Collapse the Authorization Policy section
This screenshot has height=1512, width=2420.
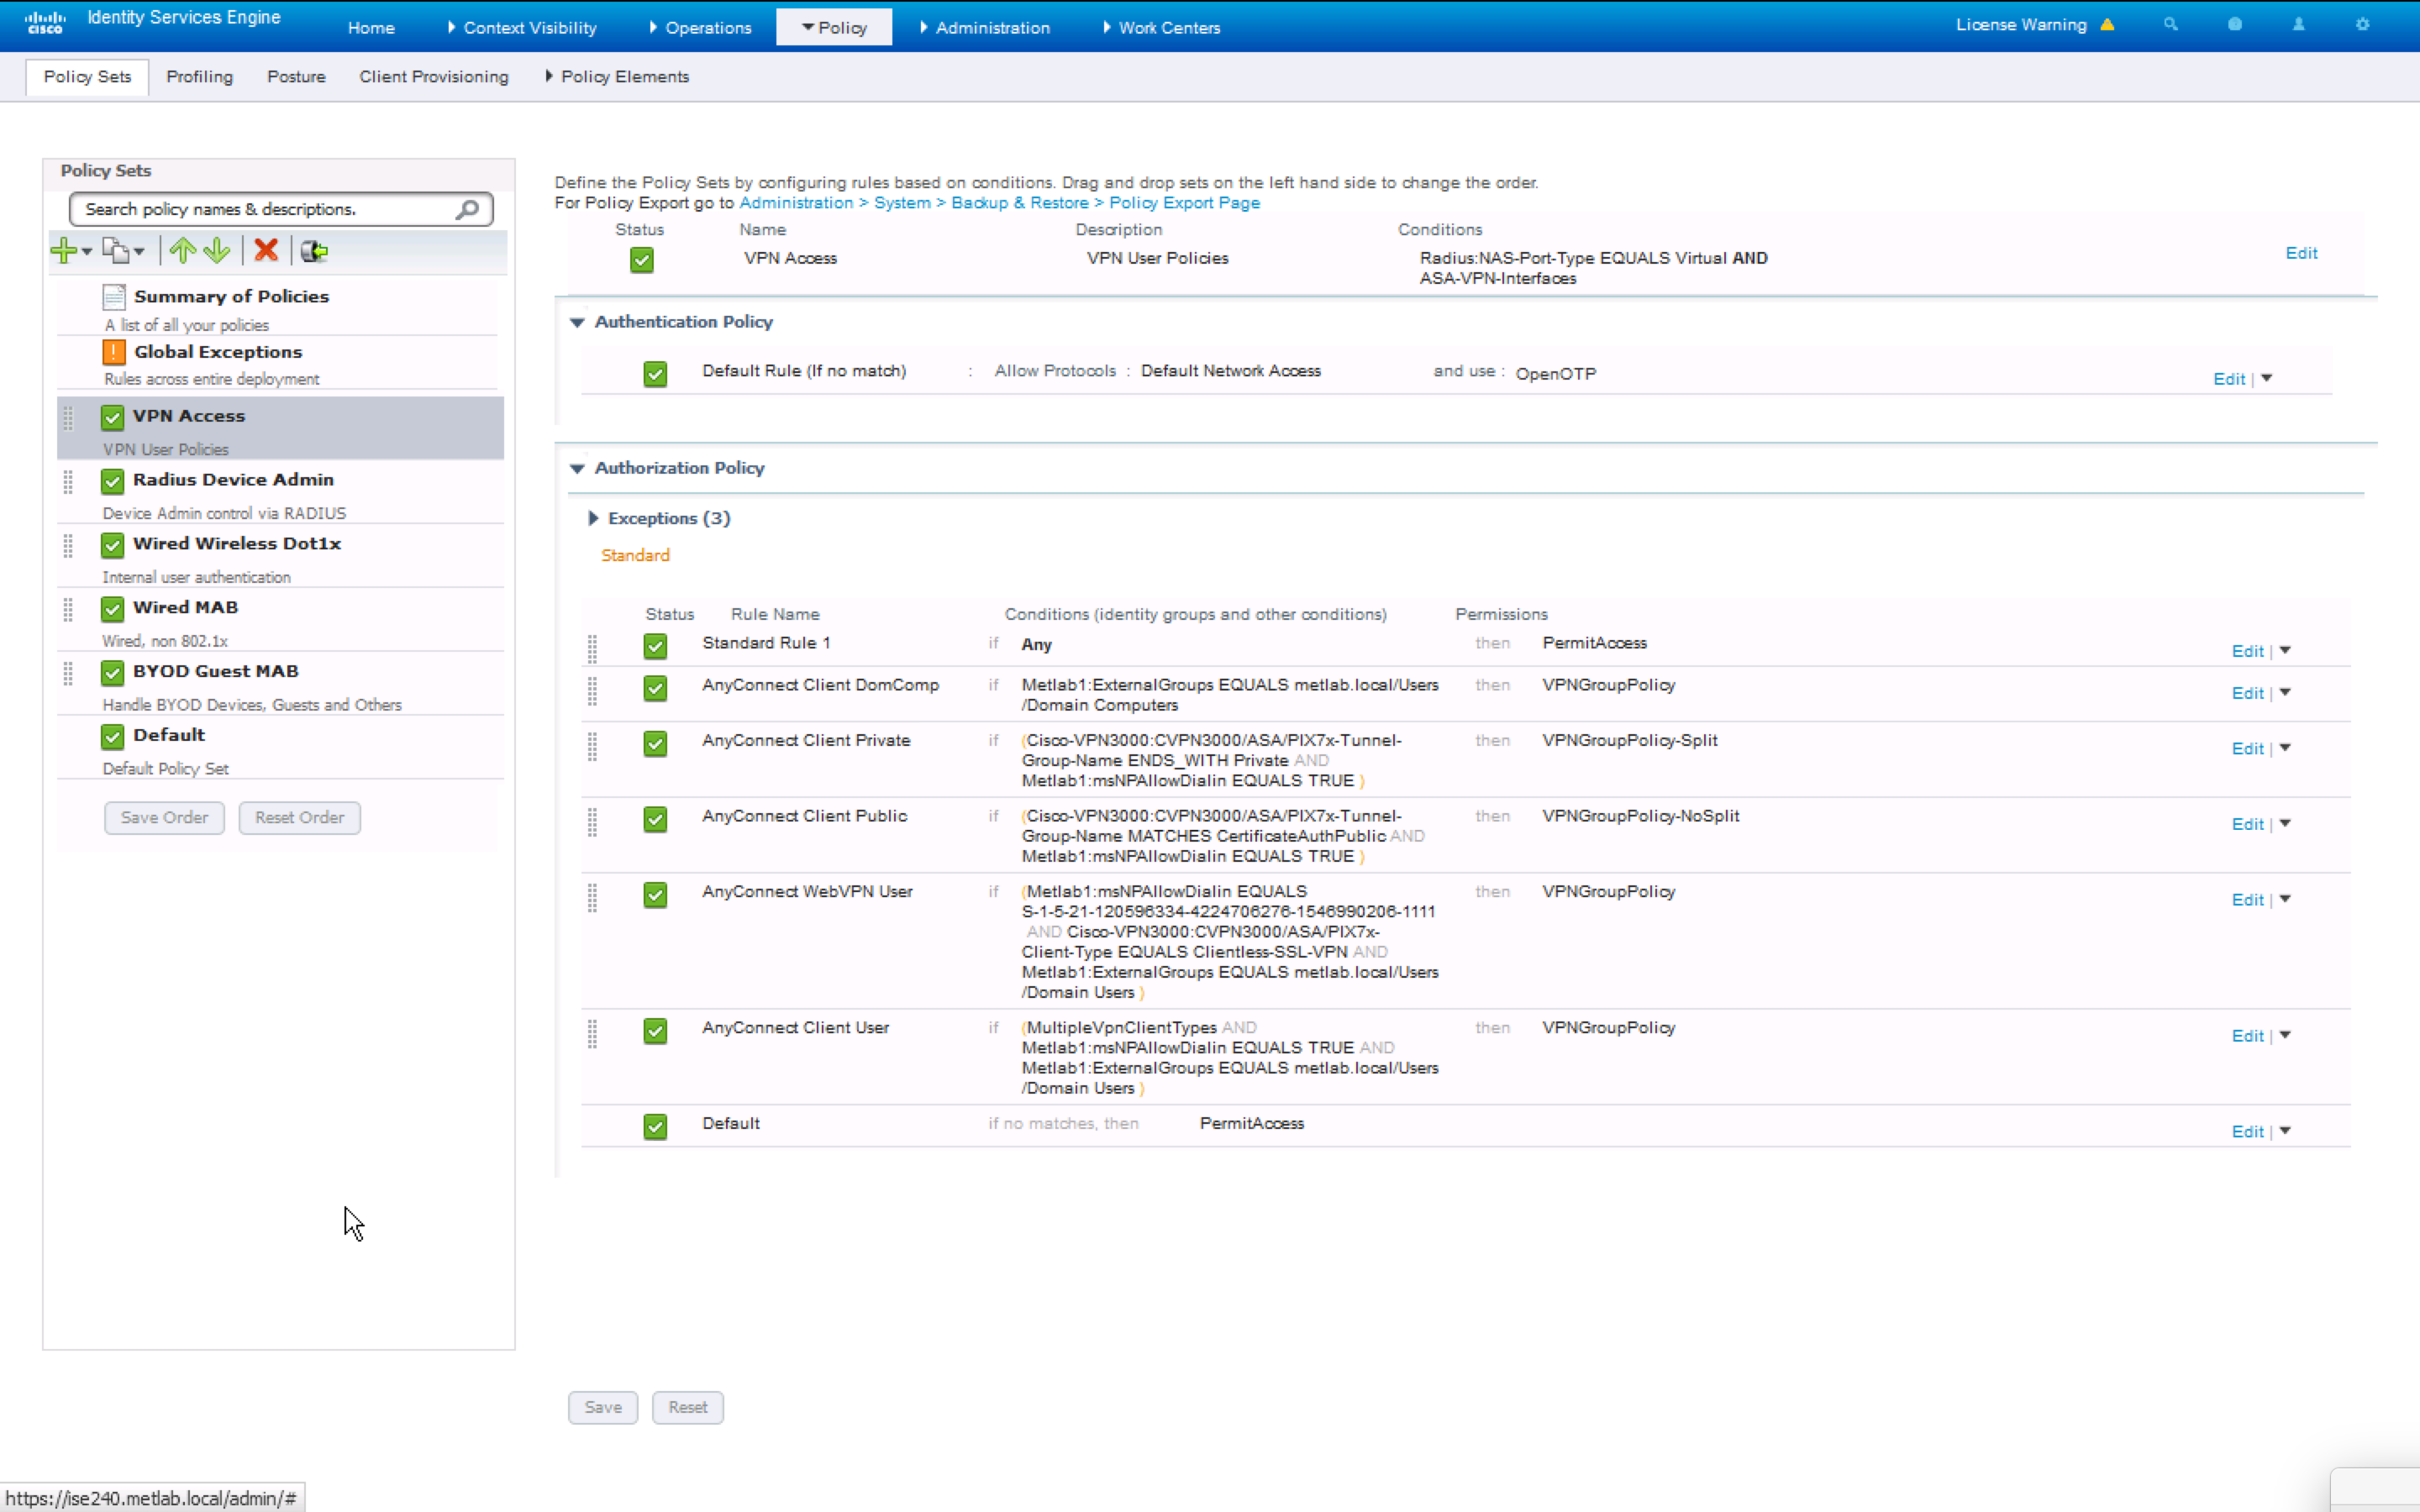pos(577,468)
